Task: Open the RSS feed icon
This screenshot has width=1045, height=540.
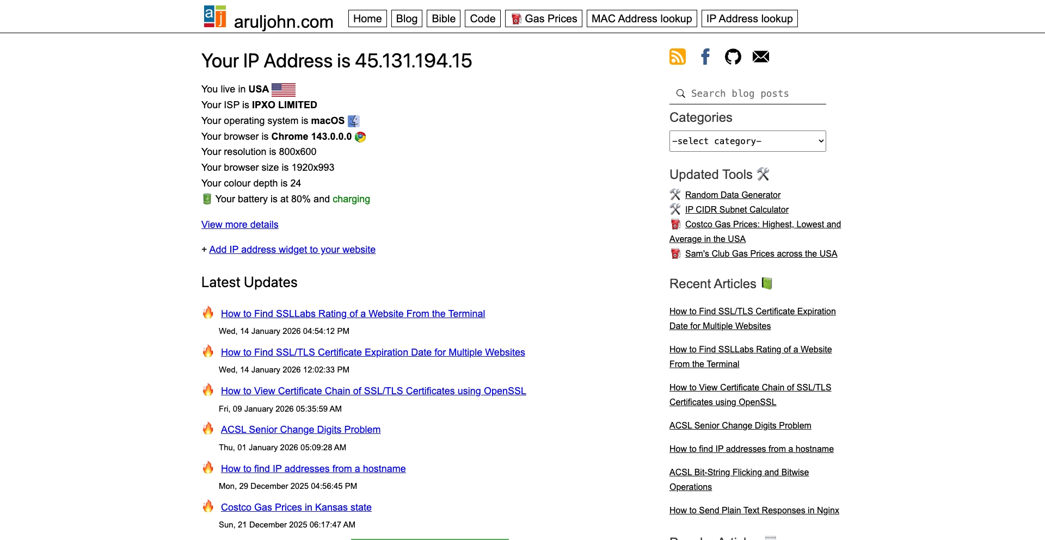Action: pos(677,57)
